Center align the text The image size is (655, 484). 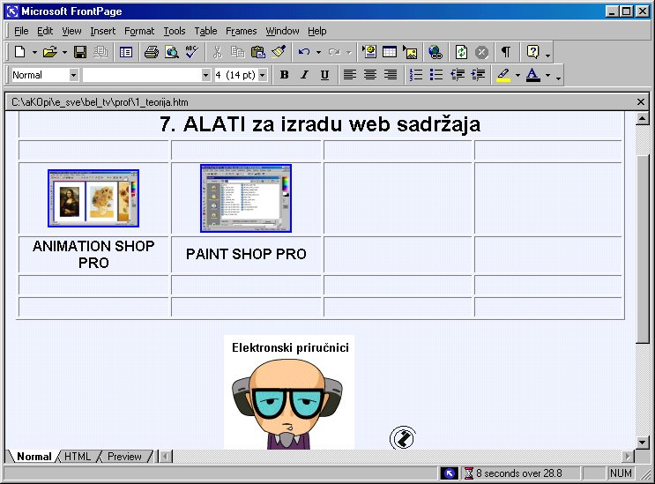(x=370, y=75)
